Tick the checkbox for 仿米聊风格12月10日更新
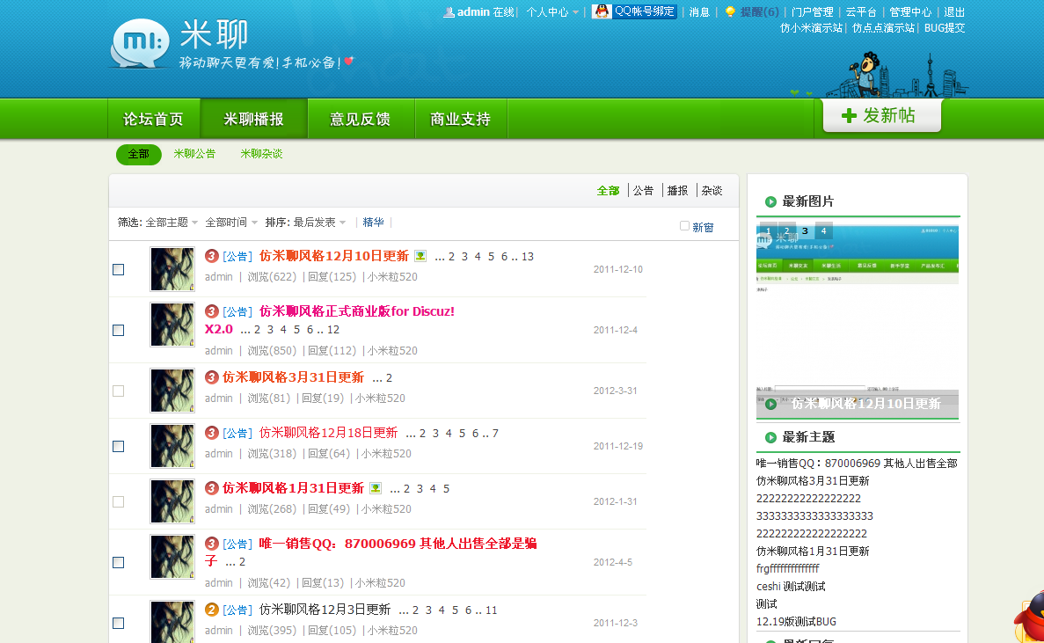Screen dimensions: 1044x643 119,269
